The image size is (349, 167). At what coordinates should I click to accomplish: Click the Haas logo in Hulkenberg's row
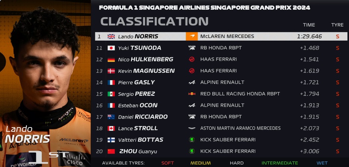click(192, 59)
